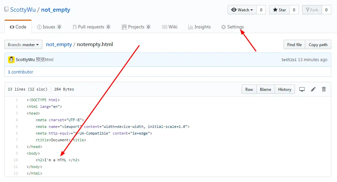Click the fork icon in Fork button
The height and width of the screenshot is (182, 337).
tap(308, 10)
